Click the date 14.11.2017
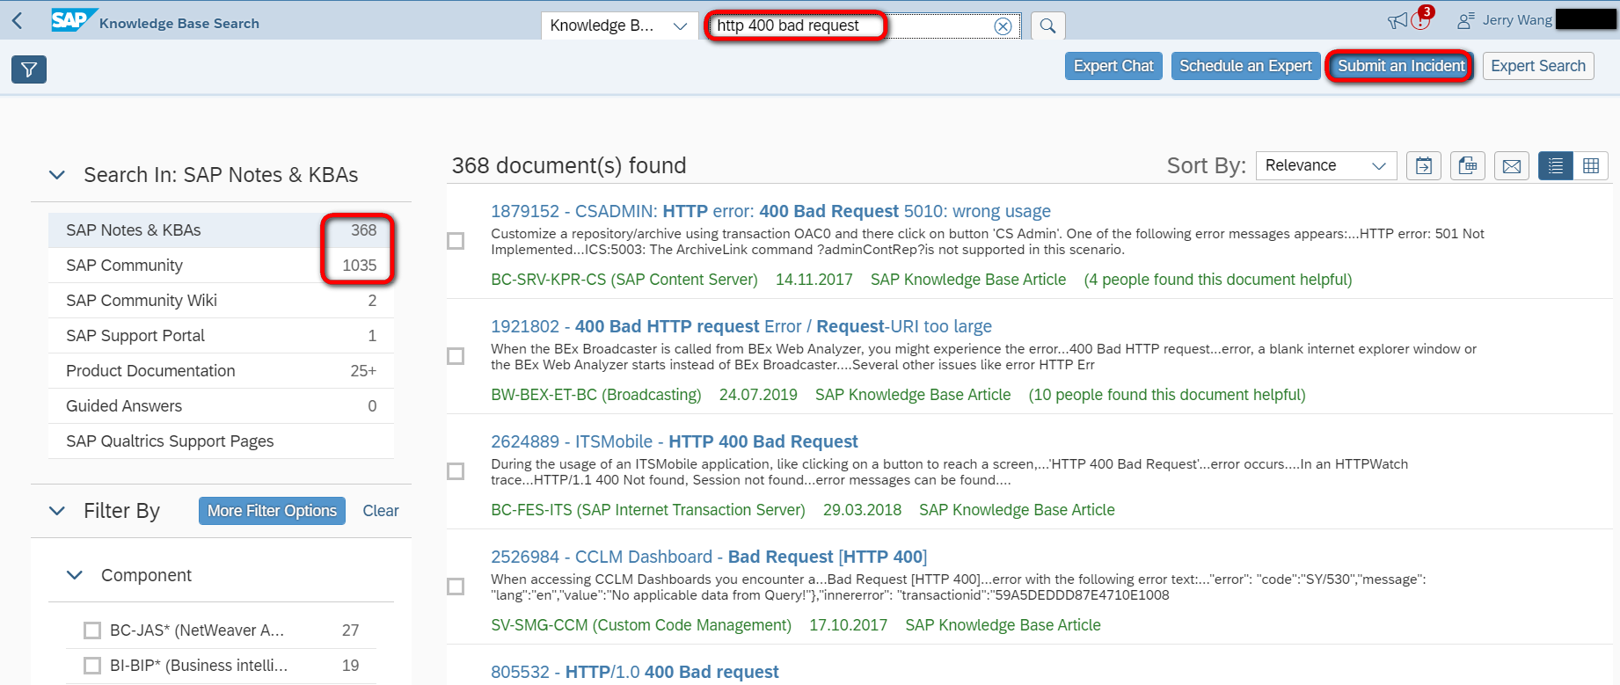The image size is (1620, 685). click(x=814, y=280)
